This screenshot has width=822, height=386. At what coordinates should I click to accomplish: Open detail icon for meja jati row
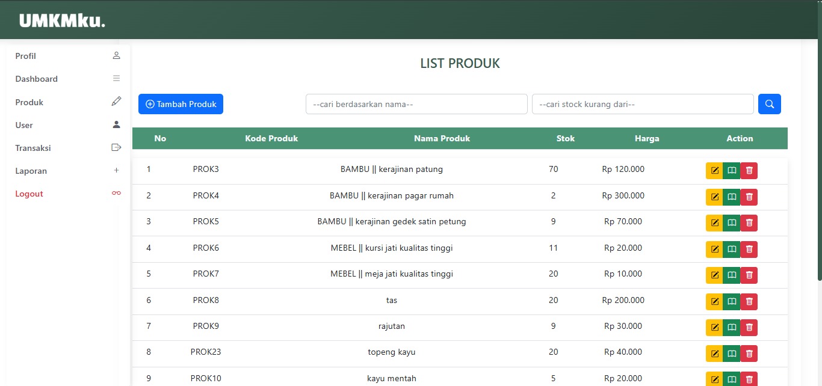(732, 275)
